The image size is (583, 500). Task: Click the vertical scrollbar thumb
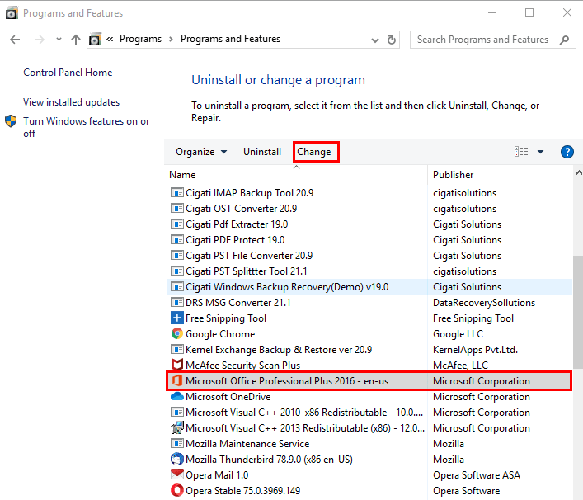578,312
